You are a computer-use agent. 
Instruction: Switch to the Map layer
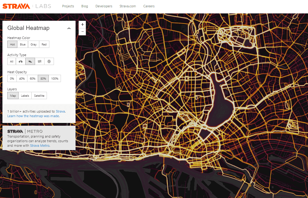pos(13,95)
